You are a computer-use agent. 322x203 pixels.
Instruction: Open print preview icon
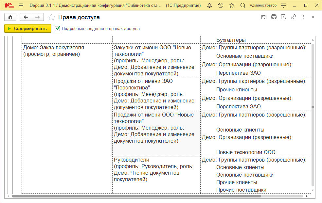(284, 17)
